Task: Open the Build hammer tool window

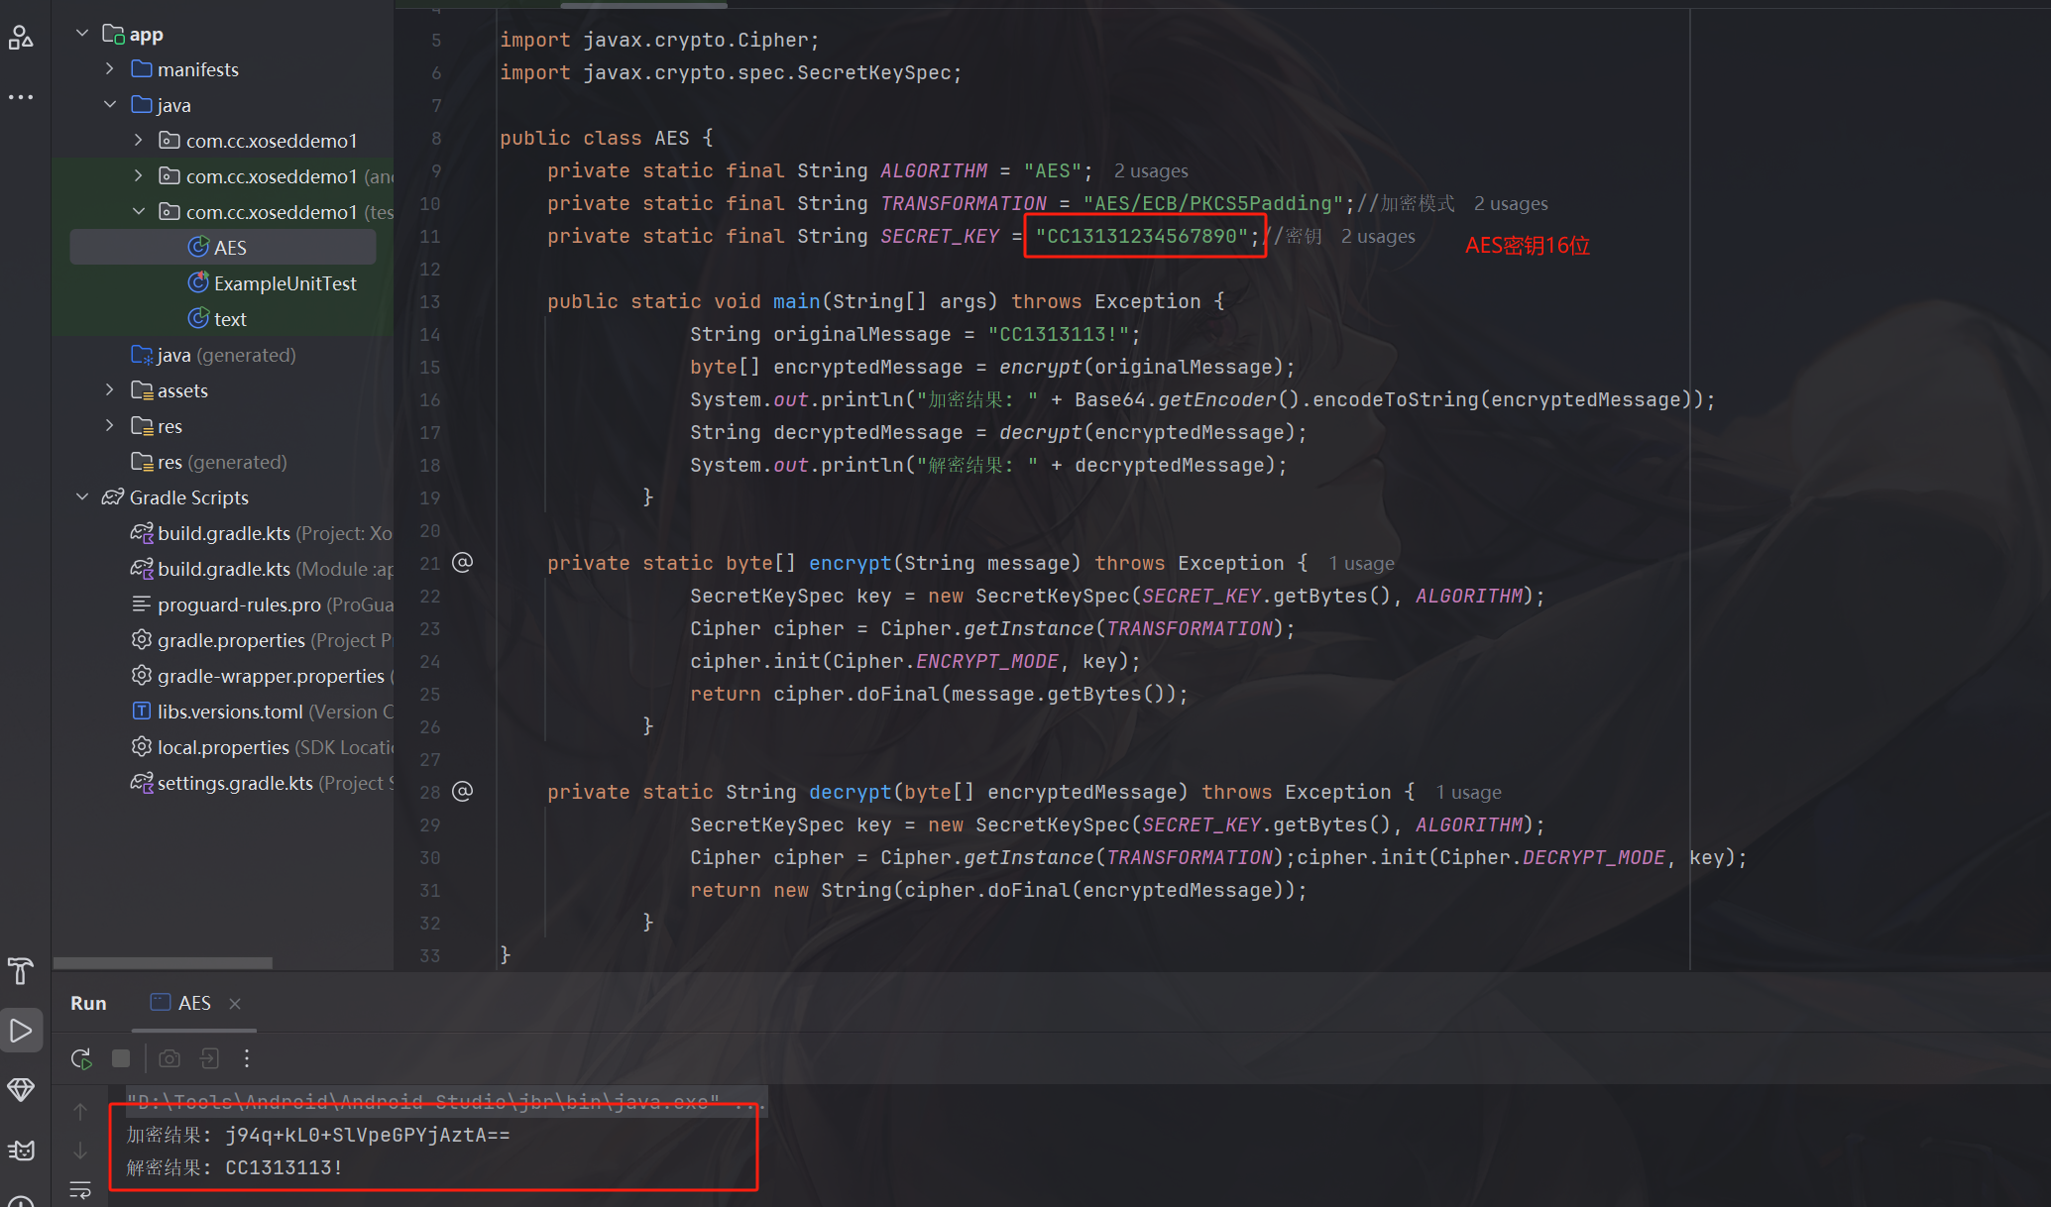Action: pyautogui.click(x=21, y=971)
